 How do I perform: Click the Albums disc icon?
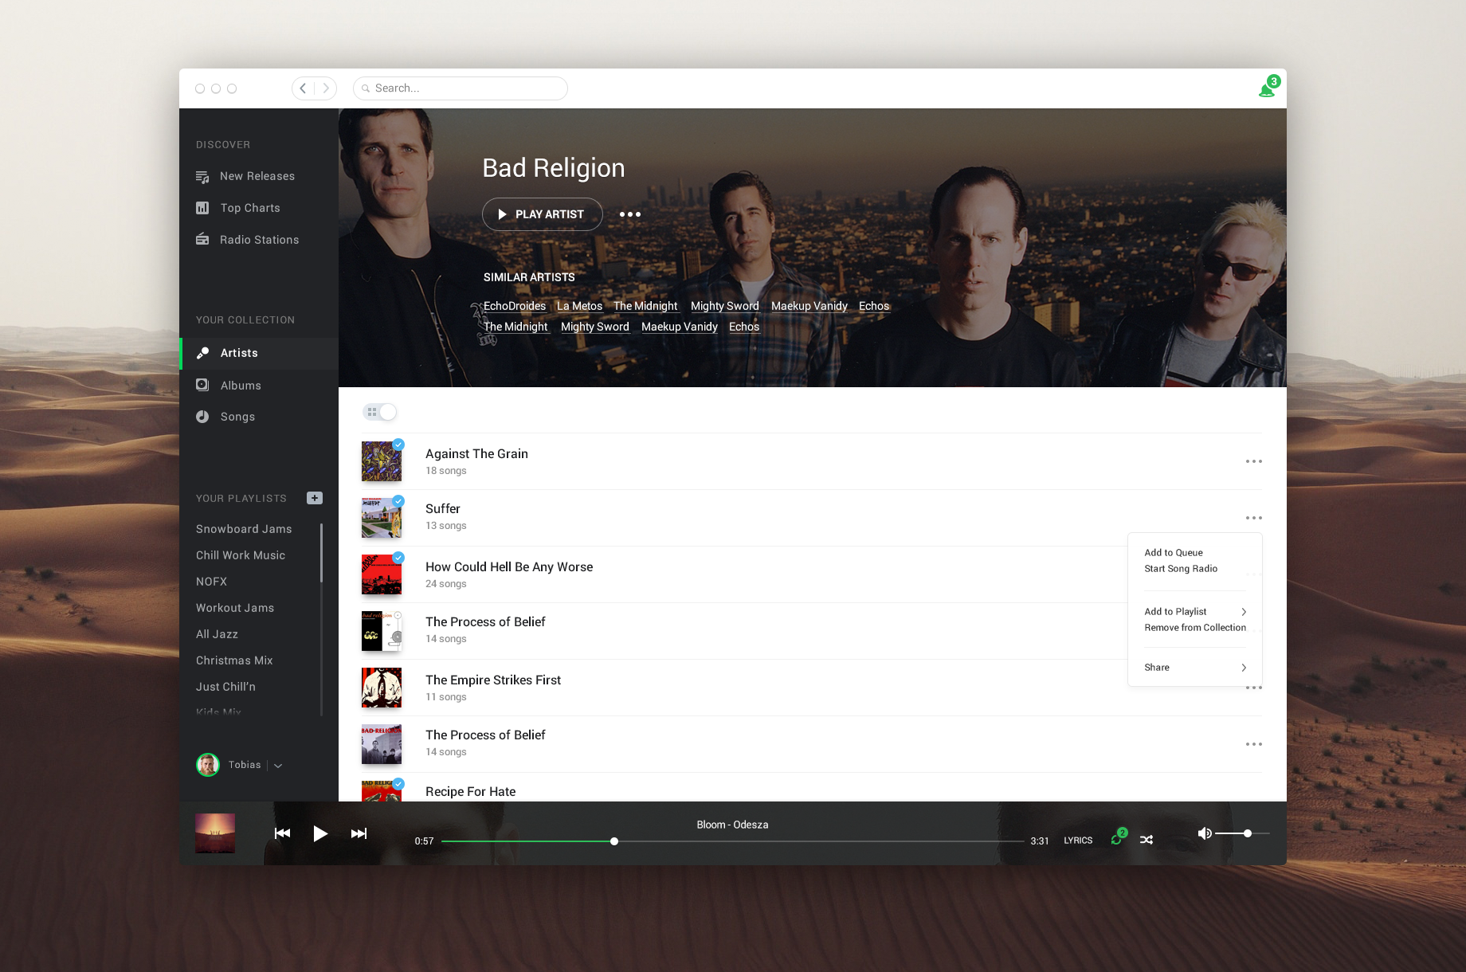coord(202,385)
